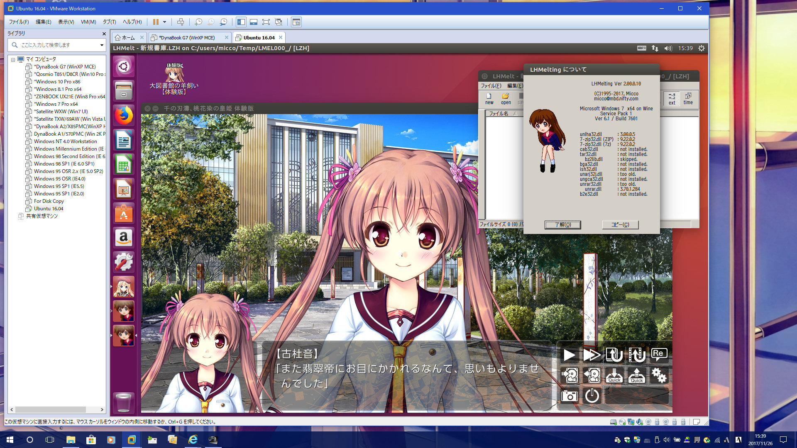Take a VM snapshot clock icon
Screen dimensions: 797x448
point(198,22)
